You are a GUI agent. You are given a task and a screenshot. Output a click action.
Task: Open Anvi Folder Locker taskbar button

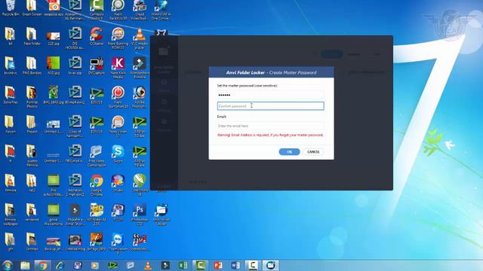(x=270, y=266)
